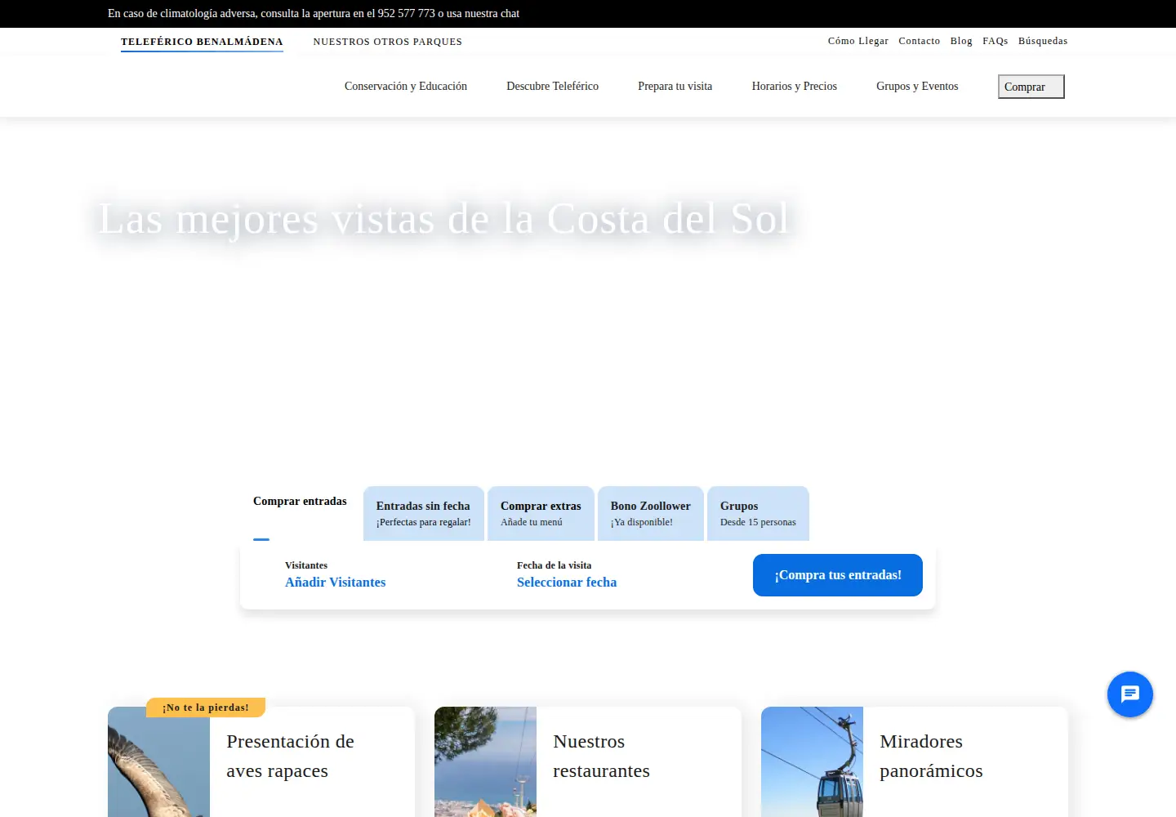Visit the Blog link
The height and width of the screenshot is (817, 1176).
click(x=961, y=41)
